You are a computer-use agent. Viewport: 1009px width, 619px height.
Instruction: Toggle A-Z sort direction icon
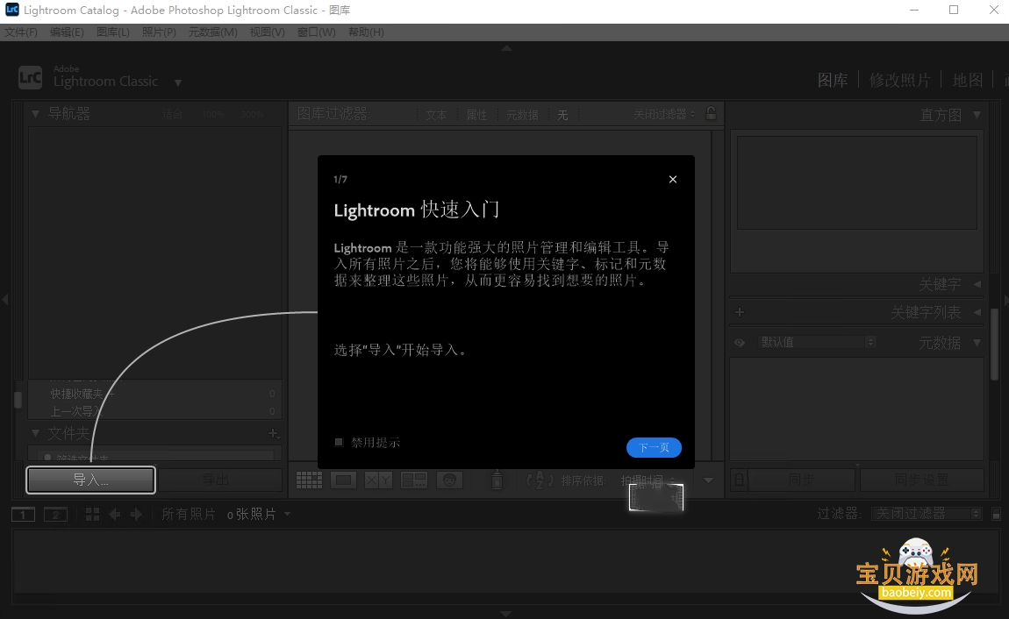point(540,480)
